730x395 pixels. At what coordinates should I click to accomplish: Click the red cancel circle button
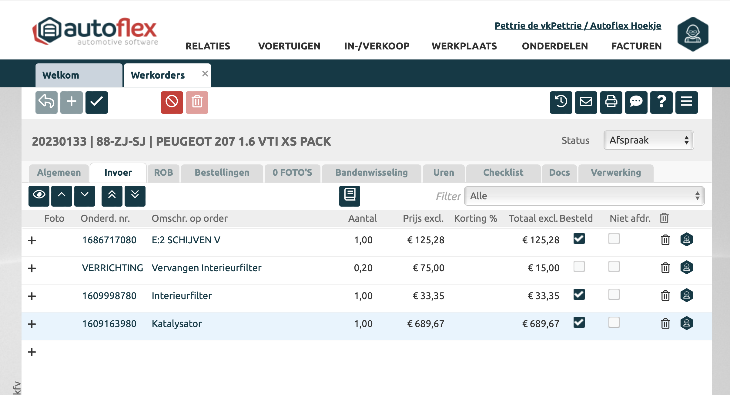172,102
